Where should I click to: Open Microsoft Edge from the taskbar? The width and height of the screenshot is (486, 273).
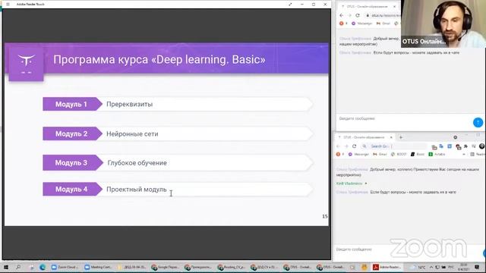(43, 267)
